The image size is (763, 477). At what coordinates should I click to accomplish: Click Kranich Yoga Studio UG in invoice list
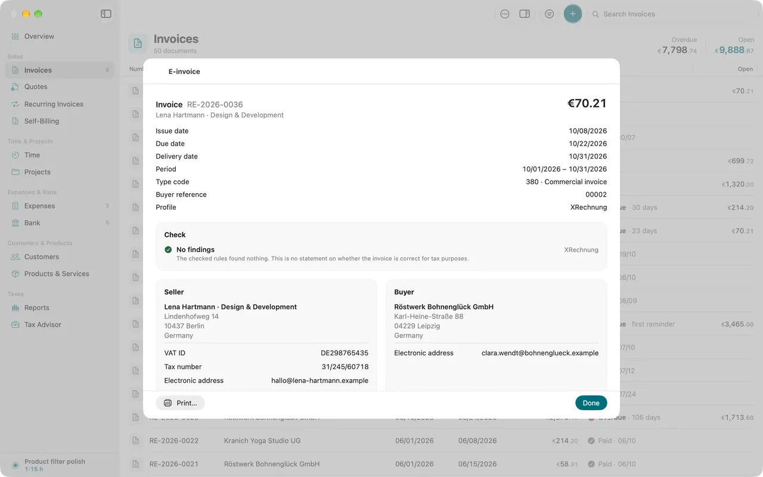coord(262,441)
